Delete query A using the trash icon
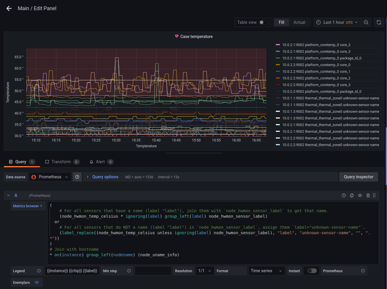 [368, 195]
